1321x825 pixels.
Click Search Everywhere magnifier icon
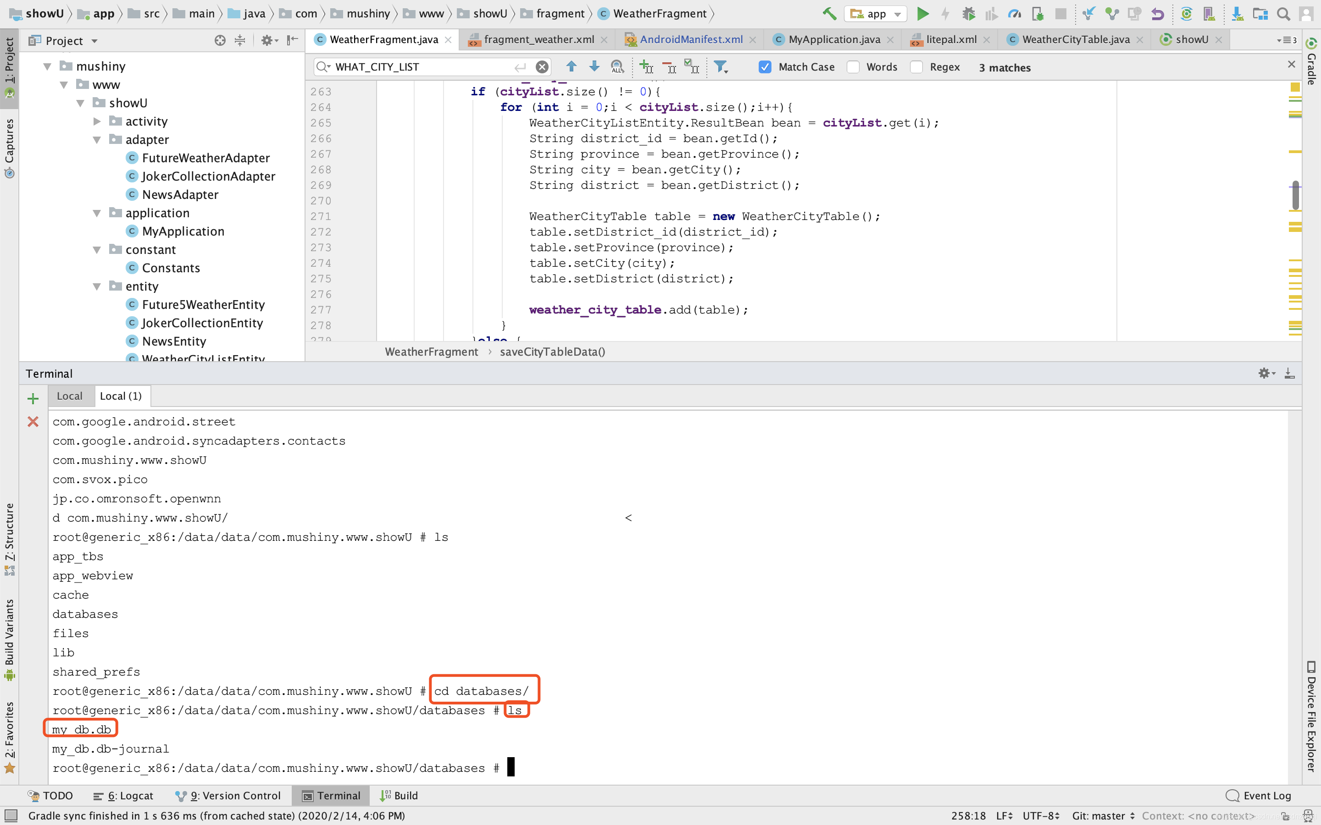[x=1283, y=14]
